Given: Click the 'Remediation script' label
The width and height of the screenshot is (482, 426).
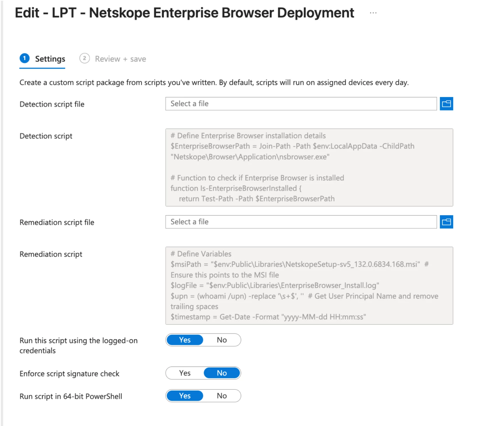Looking at the screenshot, I should click(51, 254).
